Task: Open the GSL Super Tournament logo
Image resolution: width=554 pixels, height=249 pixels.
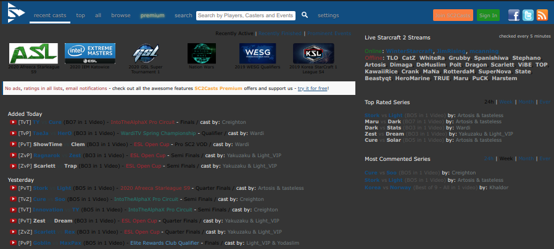Action: point(146,54)
